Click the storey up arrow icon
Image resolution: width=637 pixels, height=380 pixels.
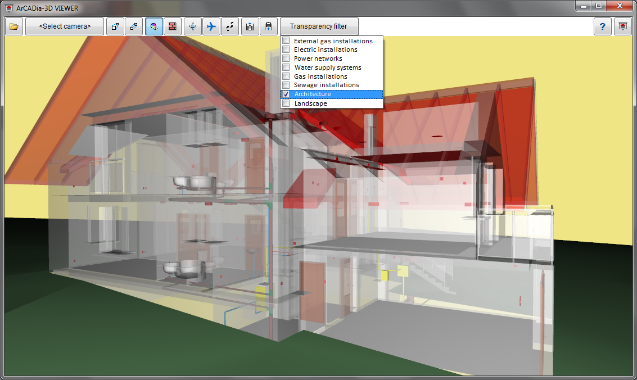coord(269,26)
